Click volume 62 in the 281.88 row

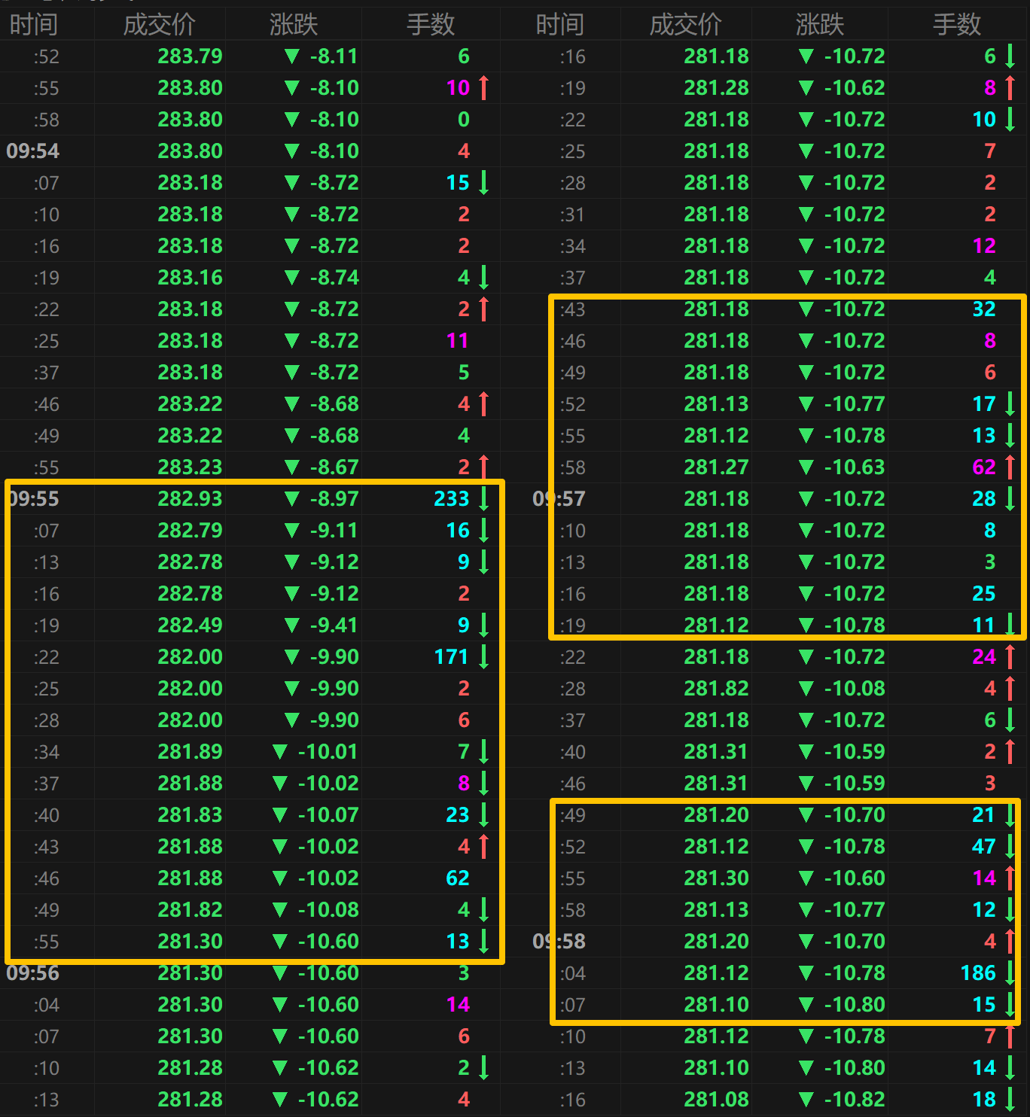click(x=457, y=878)
